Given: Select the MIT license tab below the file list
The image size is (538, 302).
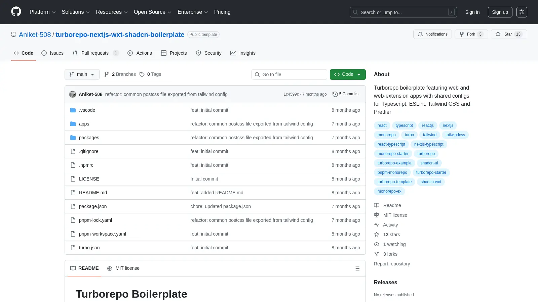Looking at the screenshot, I should [123, 268].
